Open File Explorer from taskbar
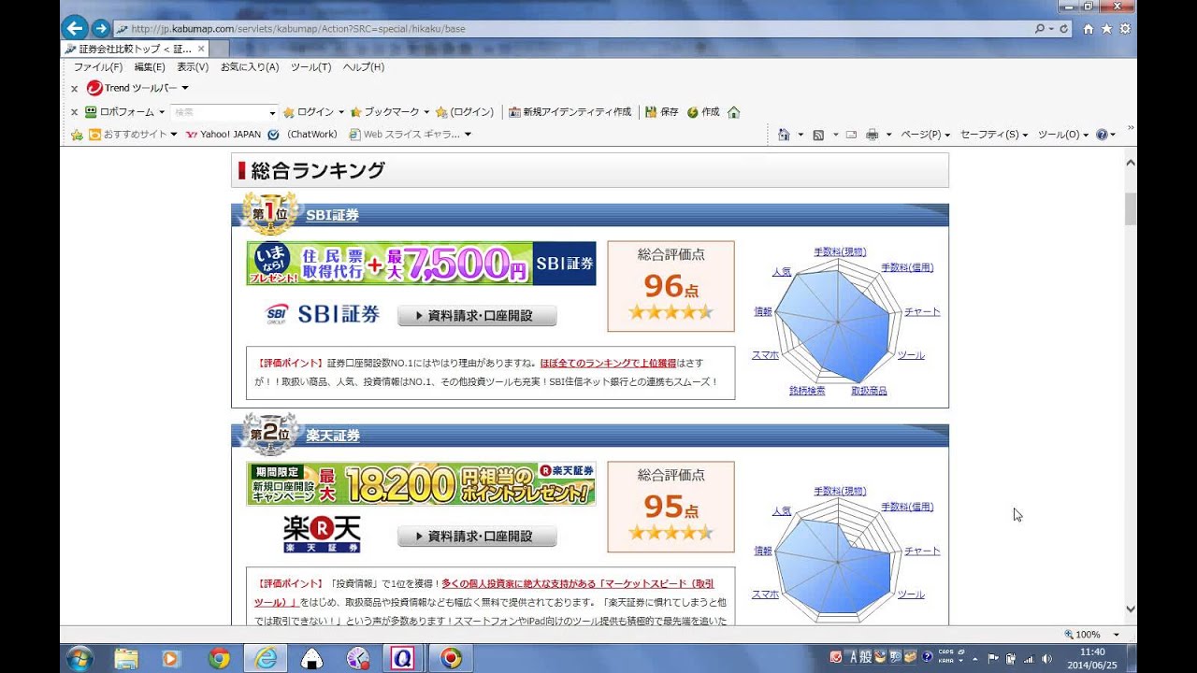The height and width of the screenshot is (673, 1197). point(126,659)
